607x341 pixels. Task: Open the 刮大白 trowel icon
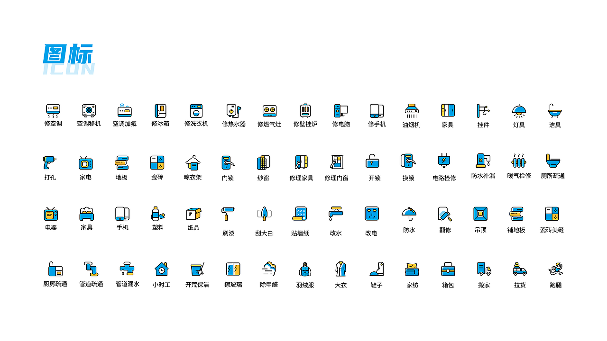coord(264,214)
